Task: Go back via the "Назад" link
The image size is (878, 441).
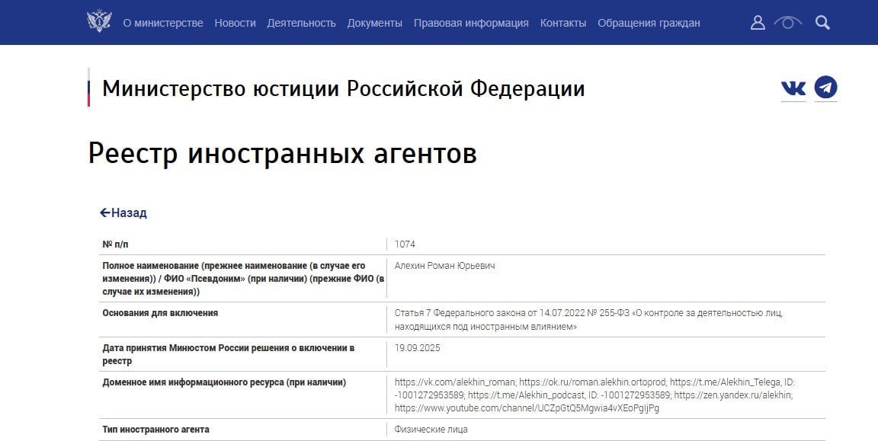Action: tap(123, 213)
